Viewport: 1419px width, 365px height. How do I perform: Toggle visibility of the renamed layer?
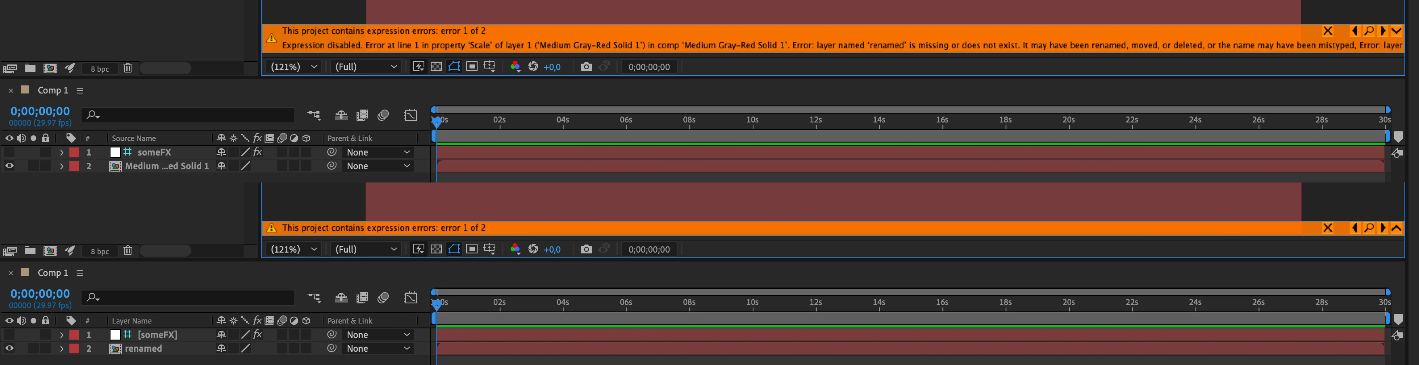click(9, 348)
